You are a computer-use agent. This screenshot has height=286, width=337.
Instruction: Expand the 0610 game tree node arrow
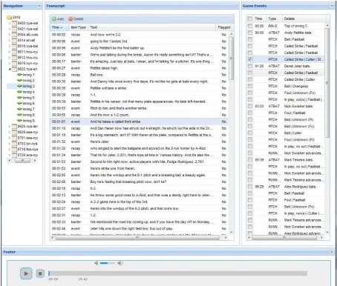(x=10, y=46)
